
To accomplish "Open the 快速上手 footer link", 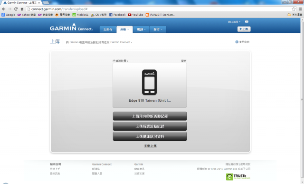I will pos(55,169).
